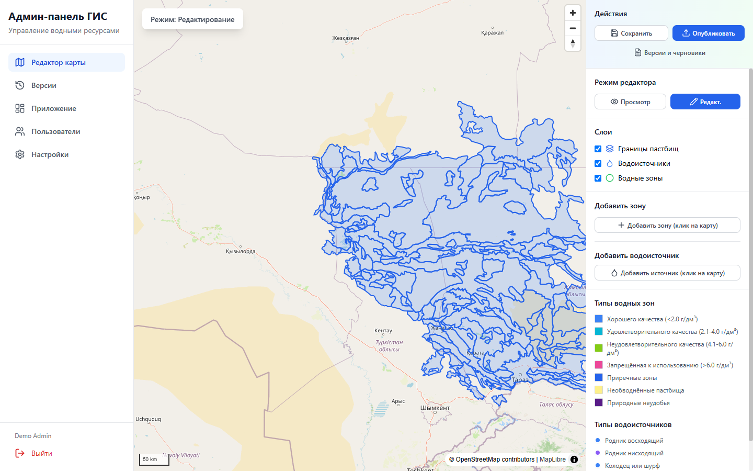Switch editor to Редакт. mode
This screenshot has height=471, width=753.
pos(705,102)
